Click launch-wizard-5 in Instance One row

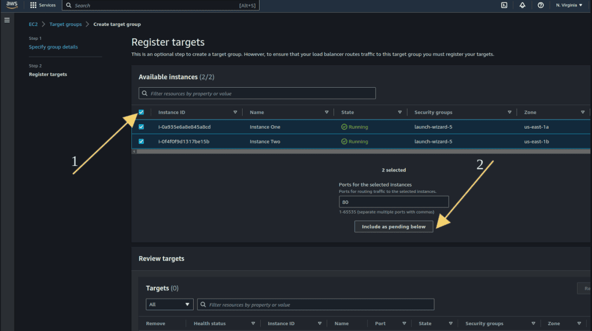click(433, 127)
